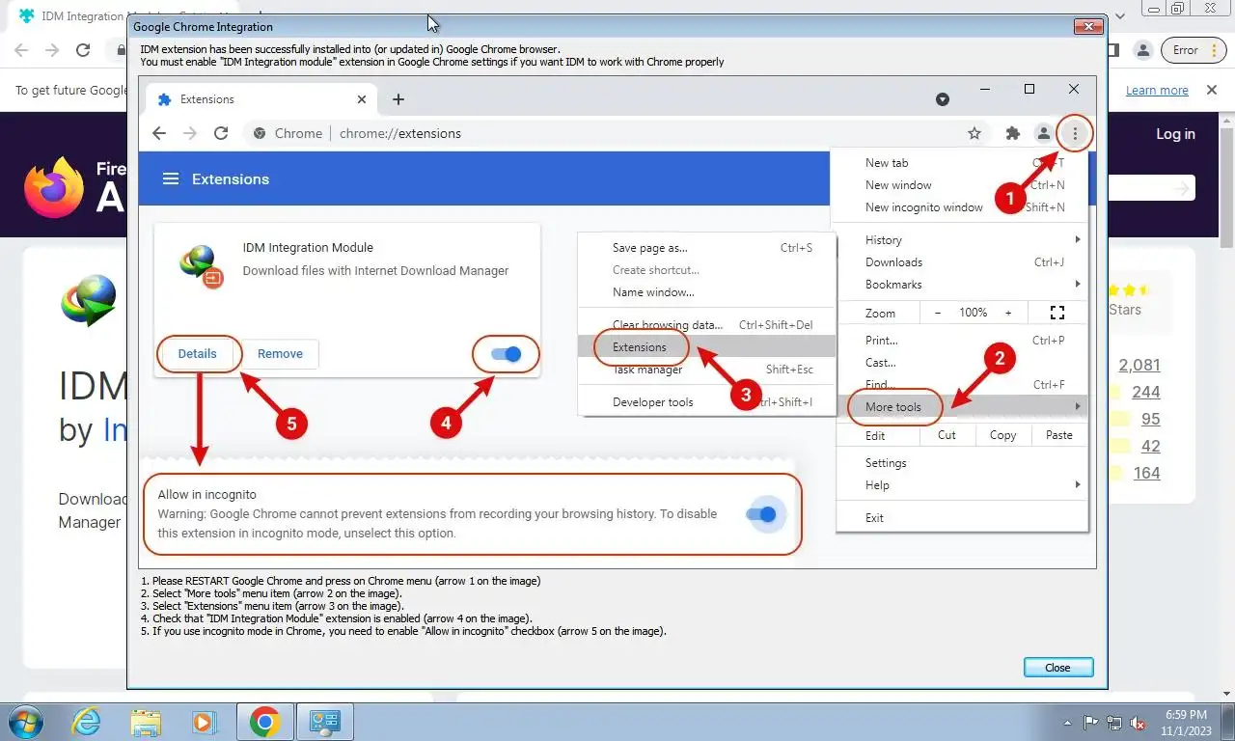Click the Error menu button in browser
1235x741 pixels.
pyautogui.click(x=1192, y=50)
